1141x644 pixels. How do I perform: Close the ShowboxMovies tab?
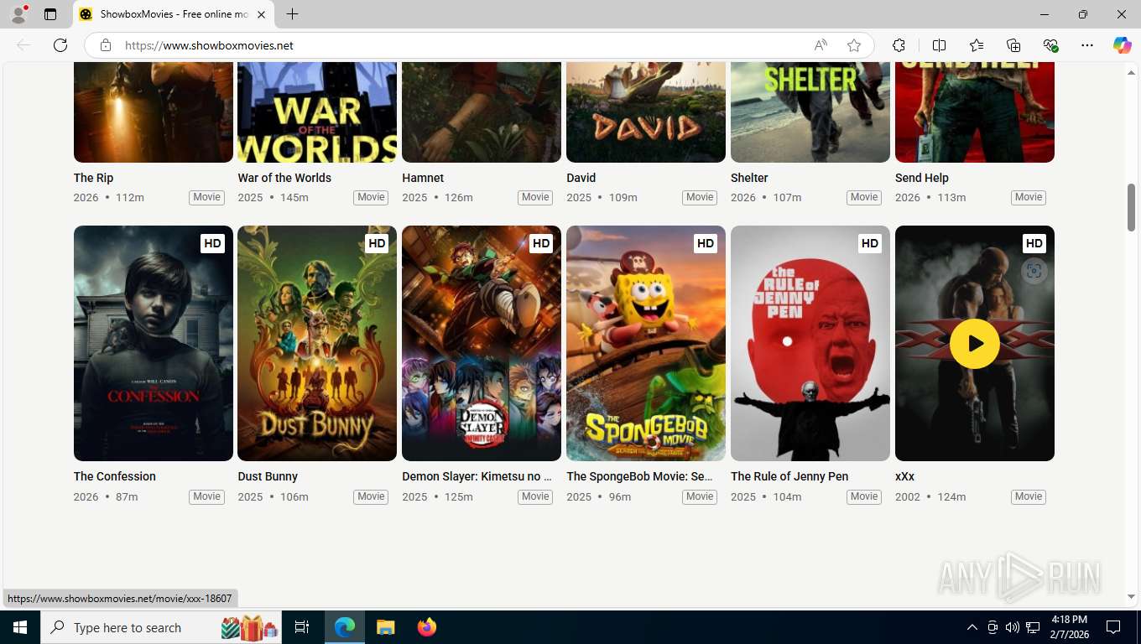[261, 14]
